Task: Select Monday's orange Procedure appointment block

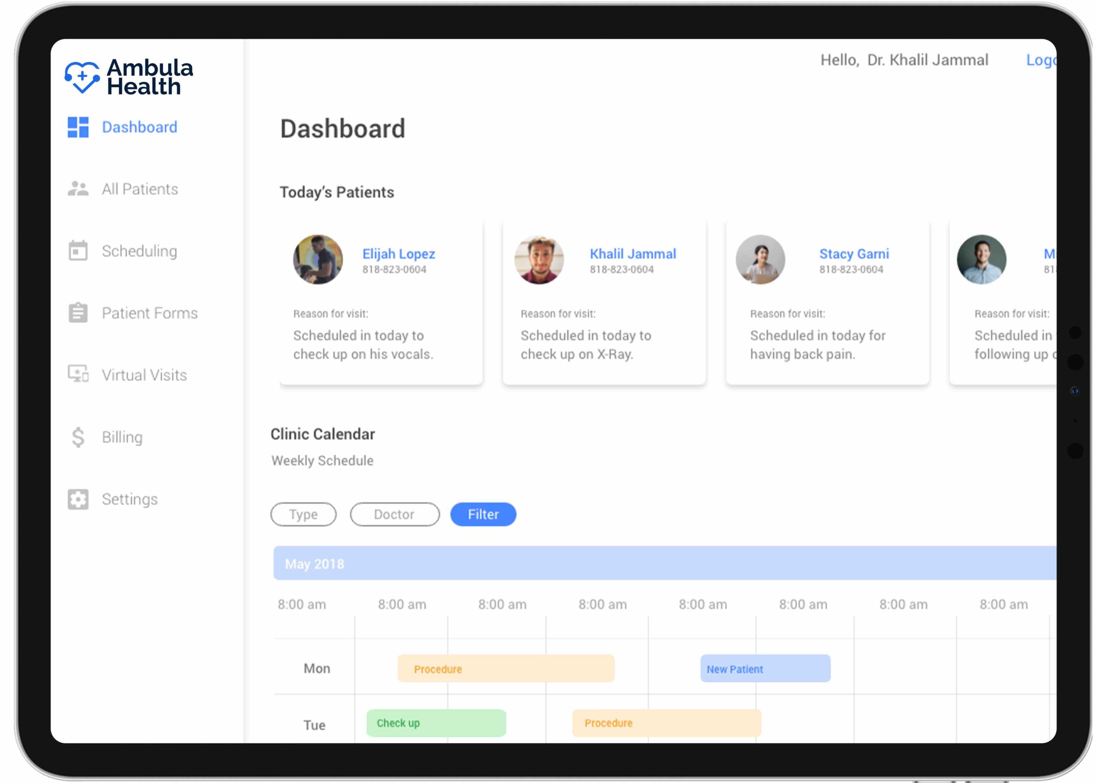Action: [x=506, y=668]
